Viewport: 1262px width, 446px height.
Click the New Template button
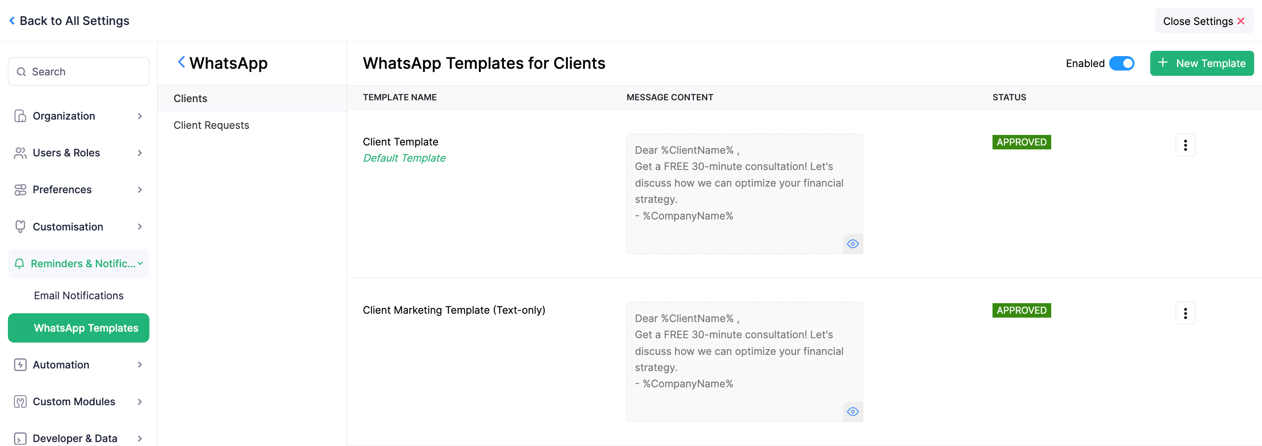[x=1201, y=64]
